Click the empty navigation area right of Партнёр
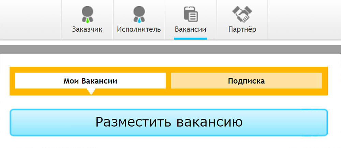The height and width of the screenshot is (148, 341). pos(303,20)
